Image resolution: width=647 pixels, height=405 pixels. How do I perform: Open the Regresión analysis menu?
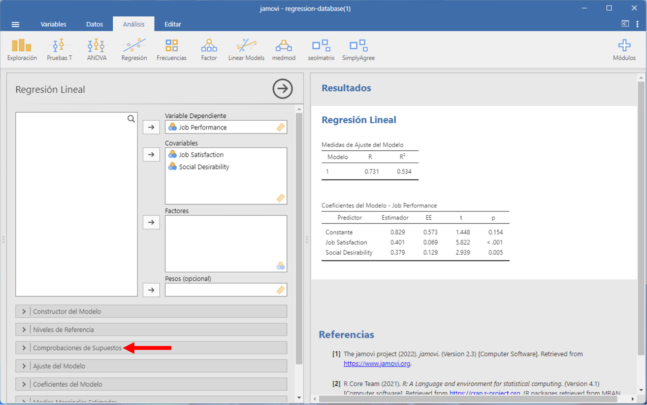click(134, 50)
